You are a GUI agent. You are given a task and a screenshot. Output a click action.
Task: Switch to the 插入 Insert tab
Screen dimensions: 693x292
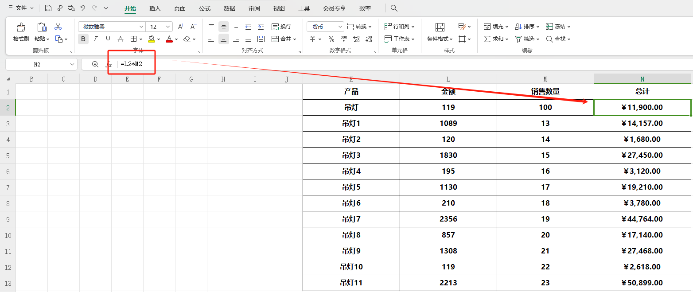(x=155, y=8)
